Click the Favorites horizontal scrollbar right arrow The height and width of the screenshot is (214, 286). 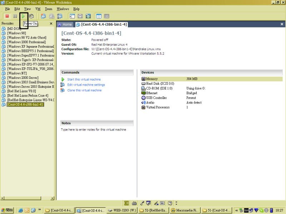pyautogui.click(x=53, y=198)
